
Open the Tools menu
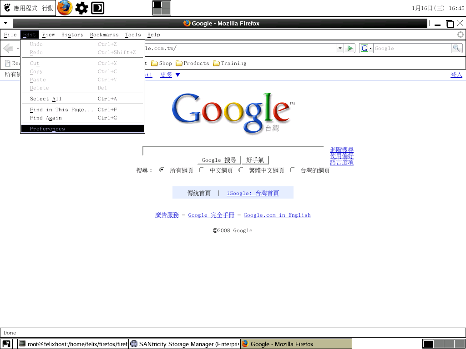coord(133,35)
